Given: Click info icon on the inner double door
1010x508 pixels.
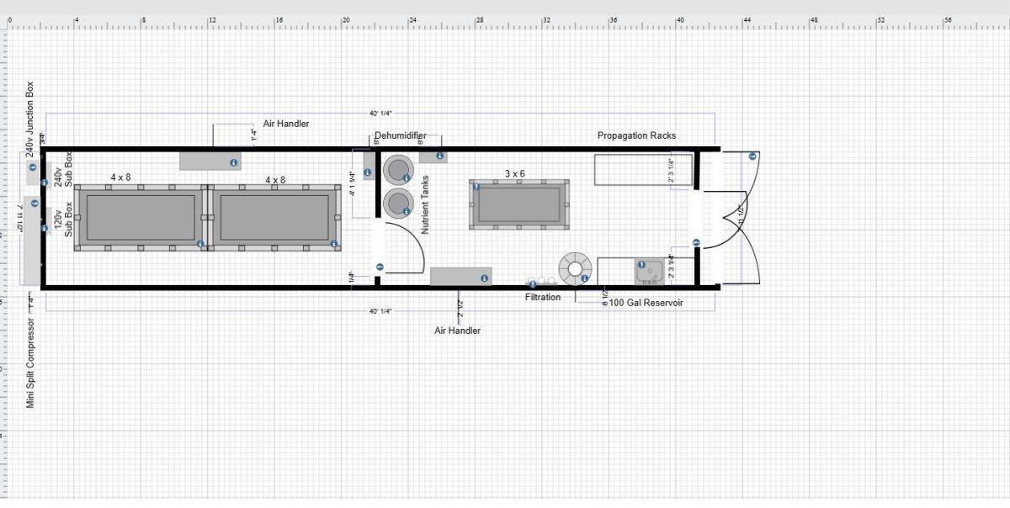Looking at the screenshot, I should (697, 242).
